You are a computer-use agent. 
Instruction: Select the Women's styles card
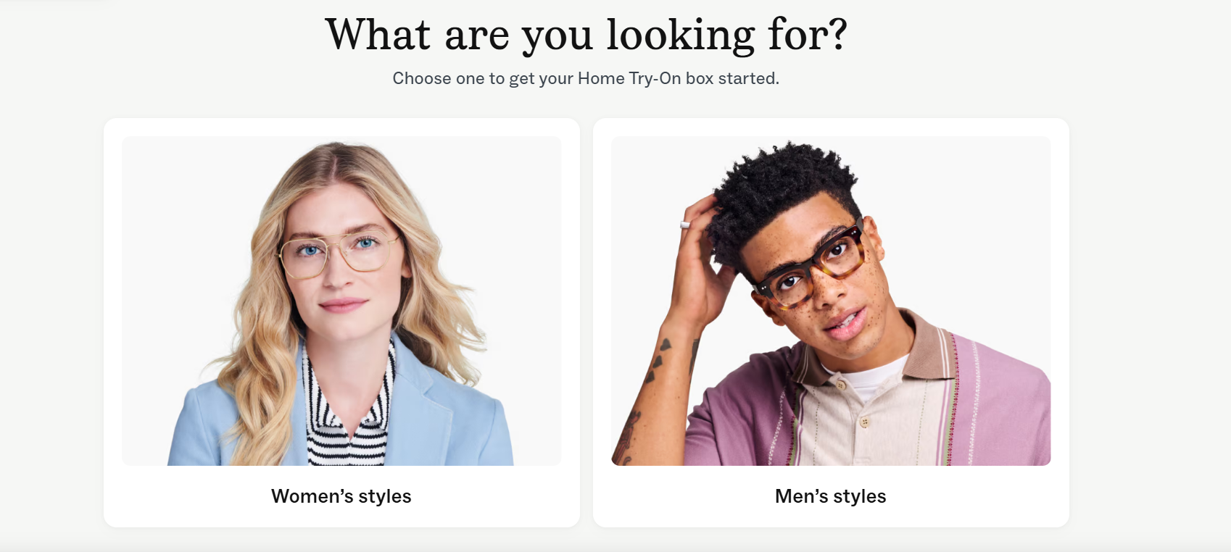(x=341, y=322)
